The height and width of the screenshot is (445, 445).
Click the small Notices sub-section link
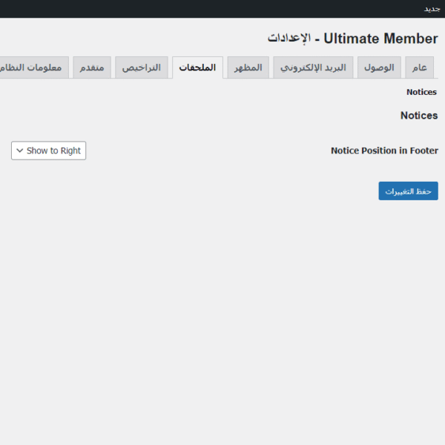click(421, 92)
